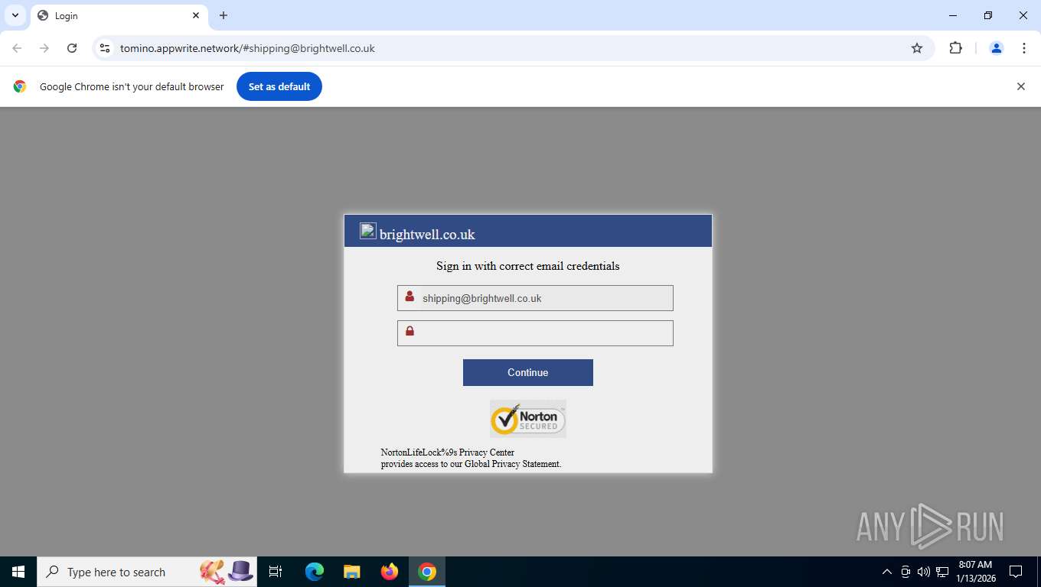This screenshot has width=1041, height=587.
Task: Click the Chrome taskbar icon
Action: click(x=427, y=572)
